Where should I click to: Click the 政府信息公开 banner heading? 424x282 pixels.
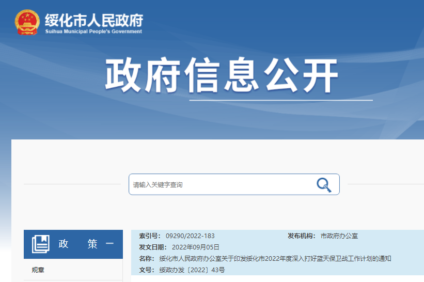[222, 75]
